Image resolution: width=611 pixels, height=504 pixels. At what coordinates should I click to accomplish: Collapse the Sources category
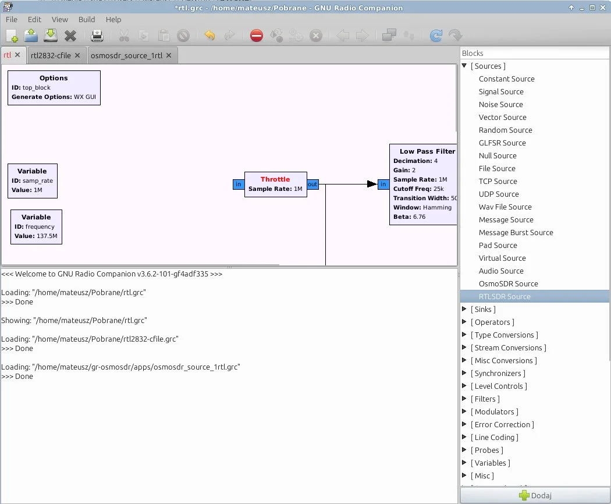(x=464, y=66)
